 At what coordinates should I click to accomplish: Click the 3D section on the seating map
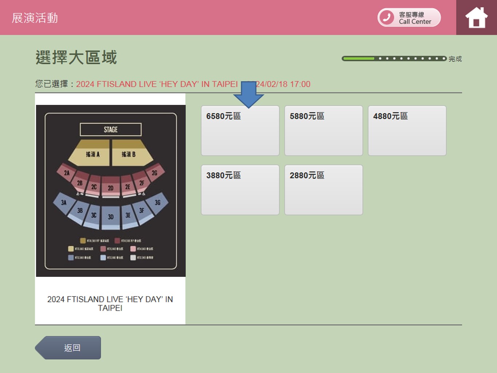click(111, 217)
